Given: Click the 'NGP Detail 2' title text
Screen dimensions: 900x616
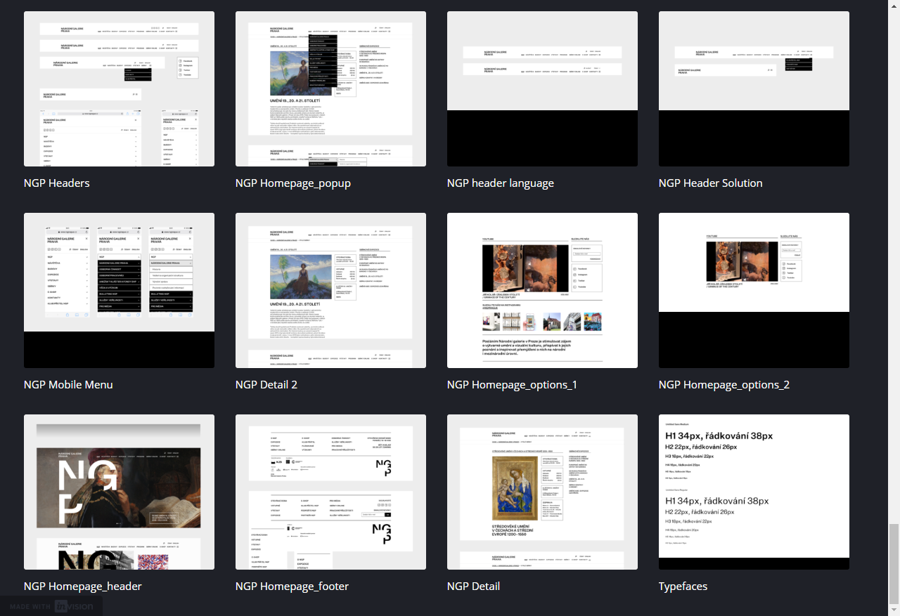Looking at the screenshot, I should click(266, 385).
